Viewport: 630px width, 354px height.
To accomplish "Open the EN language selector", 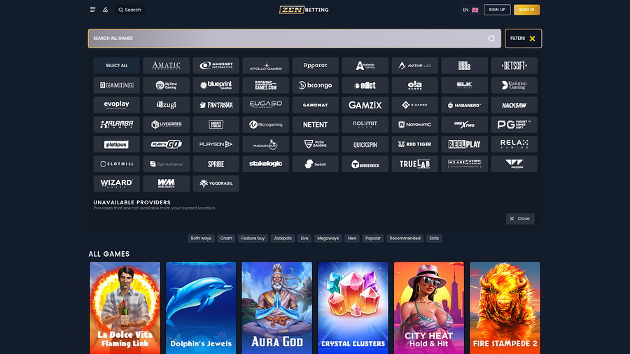I will (x=470, y=10).
